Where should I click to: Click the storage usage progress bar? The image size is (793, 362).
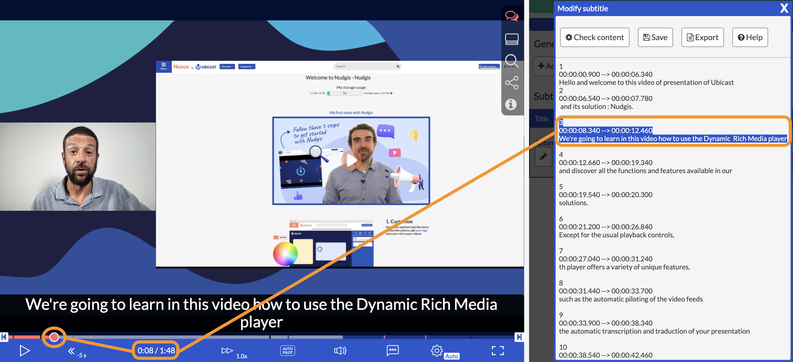coord(344,93)
